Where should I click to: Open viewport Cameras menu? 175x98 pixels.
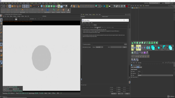87,14
